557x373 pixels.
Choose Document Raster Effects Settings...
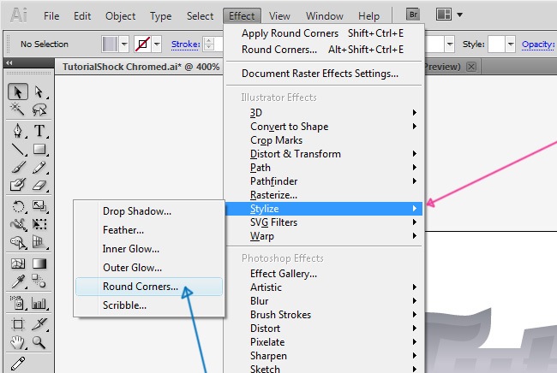tap(322, 74)
